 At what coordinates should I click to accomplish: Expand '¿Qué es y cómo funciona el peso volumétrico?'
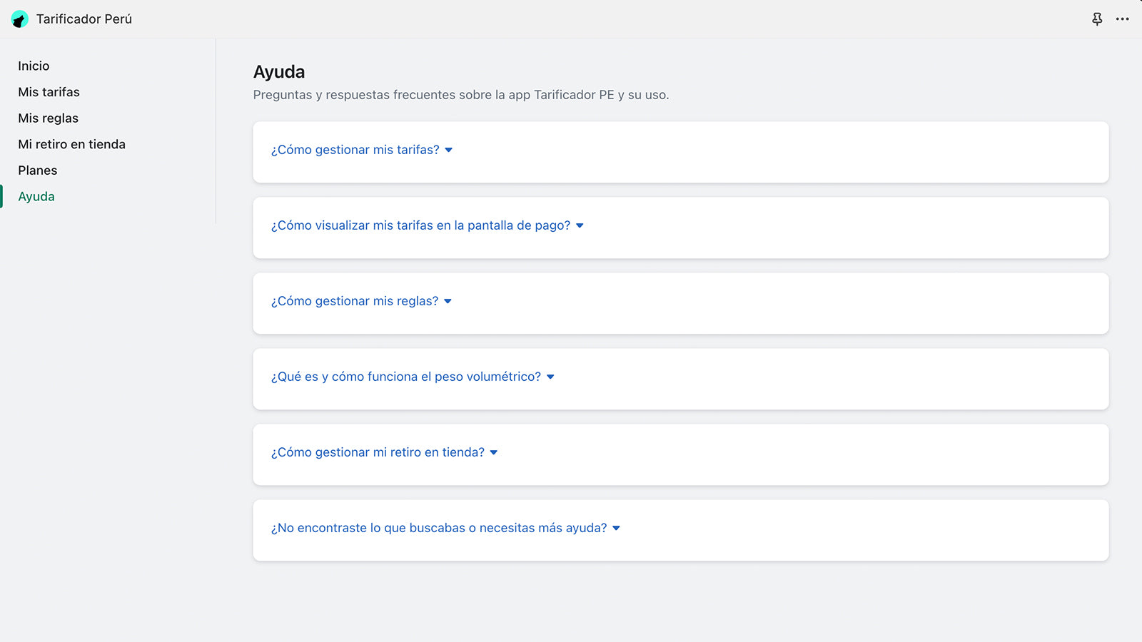(405, 377)
